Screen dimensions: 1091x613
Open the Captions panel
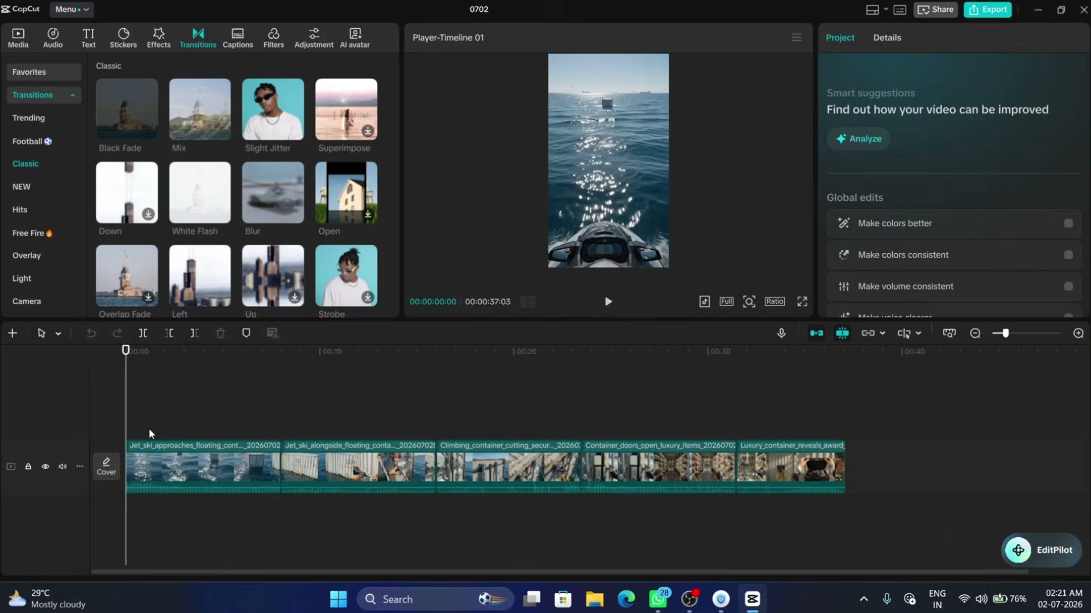pos(238,38)
